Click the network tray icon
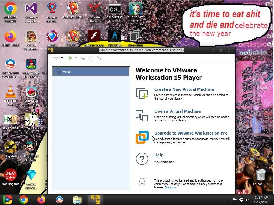This screenshot has height=205, width=274. pyautogui.click(x=241, y=200)
